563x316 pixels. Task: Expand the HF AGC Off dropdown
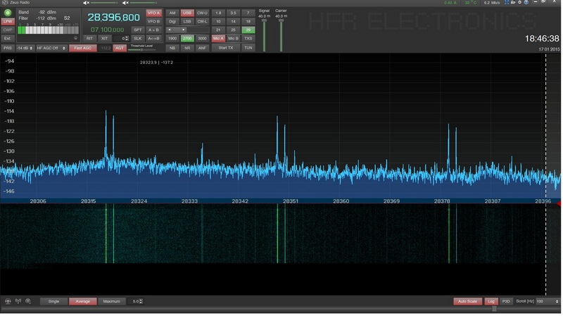point(51,48)
